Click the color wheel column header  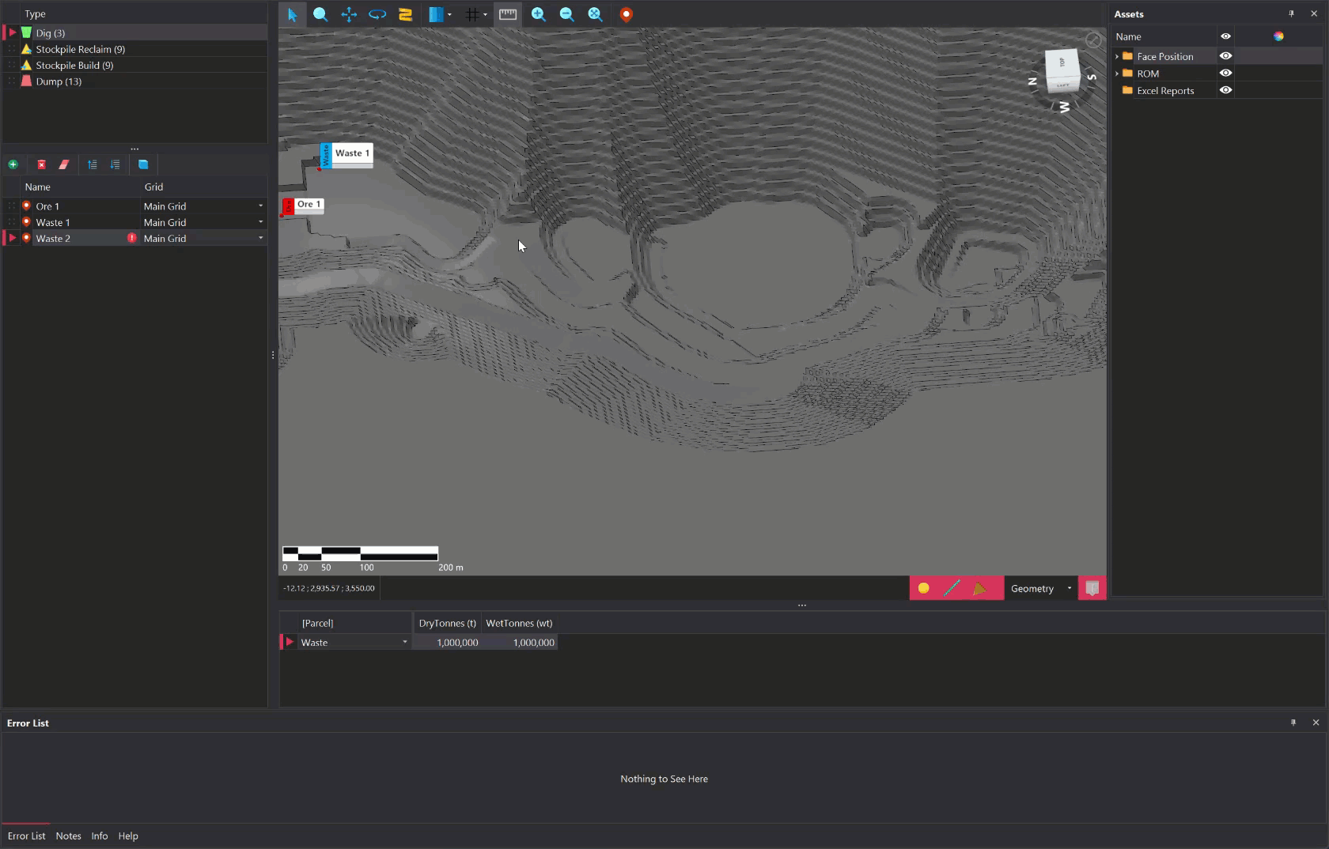coord(1278,36)
